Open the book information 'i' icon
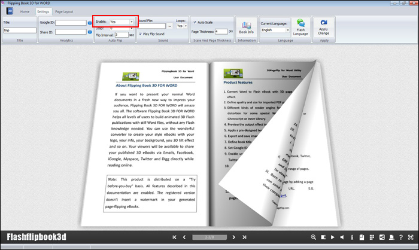This screenshot has width=419, height=250. (352, 237)
